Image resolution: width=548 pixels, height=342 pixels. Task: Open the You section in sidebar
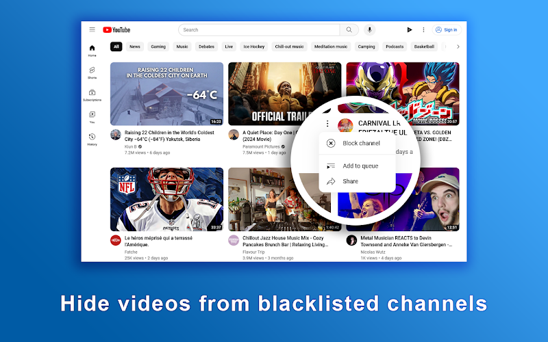pos(92,117)
